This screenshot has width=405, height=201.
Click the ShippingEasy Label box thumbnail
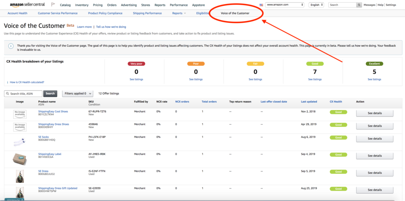click(20, 159)
